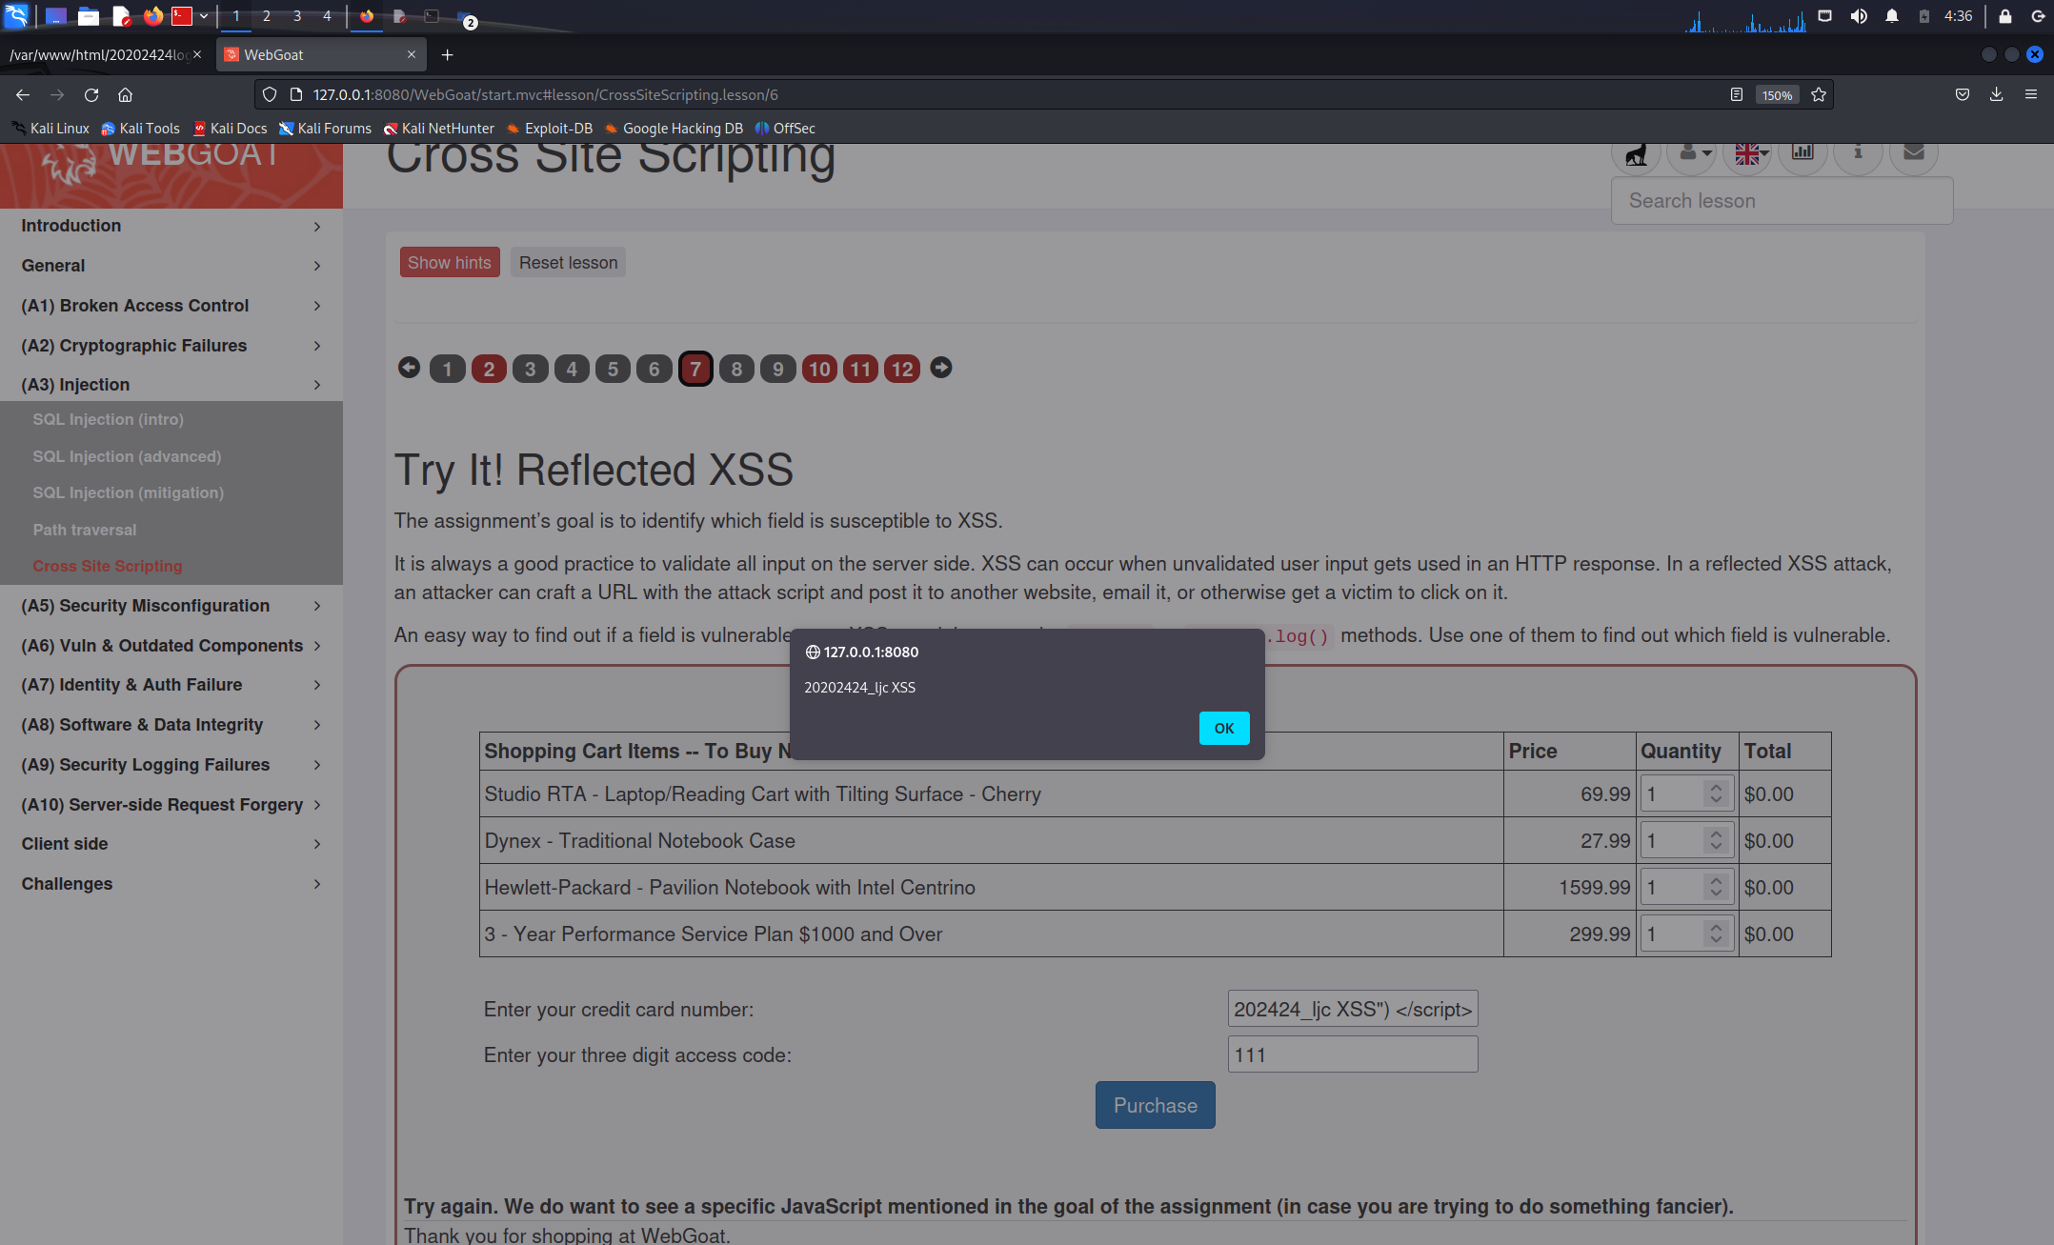2054x1245 pixels.
Task: Expand (A6) Vuln & Outdated Components
Action: pos(171,646)
